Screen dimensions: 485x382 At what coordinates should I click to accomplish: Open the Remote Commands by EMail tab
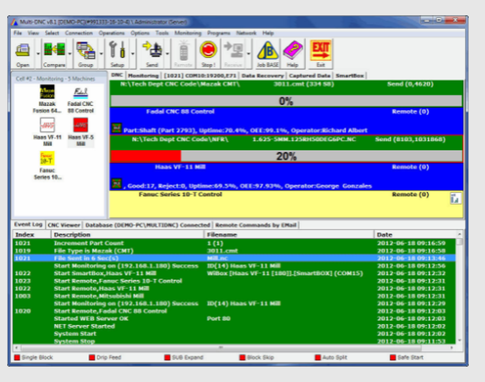pos(256,225)
